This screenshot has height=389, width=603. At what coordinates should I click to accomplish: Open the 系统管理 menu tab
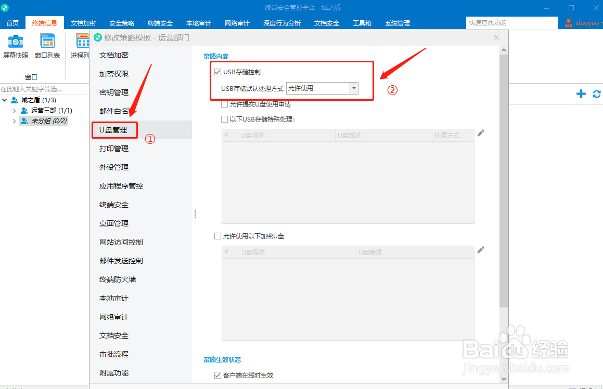click(x=396, y=23)
